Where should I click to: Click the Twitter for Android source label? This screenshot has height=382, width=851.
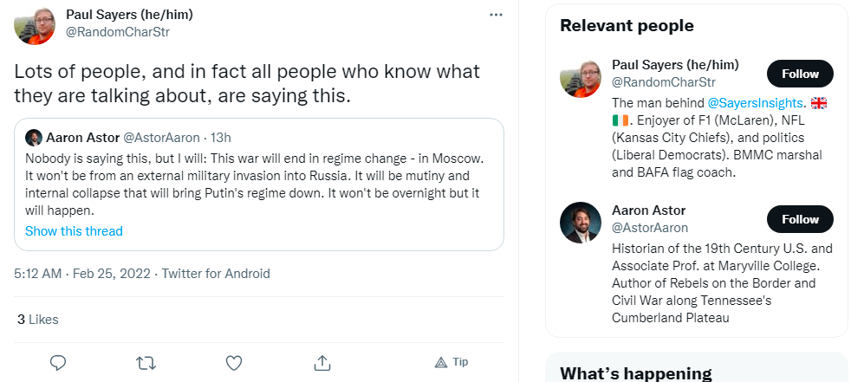pos(216,274)
